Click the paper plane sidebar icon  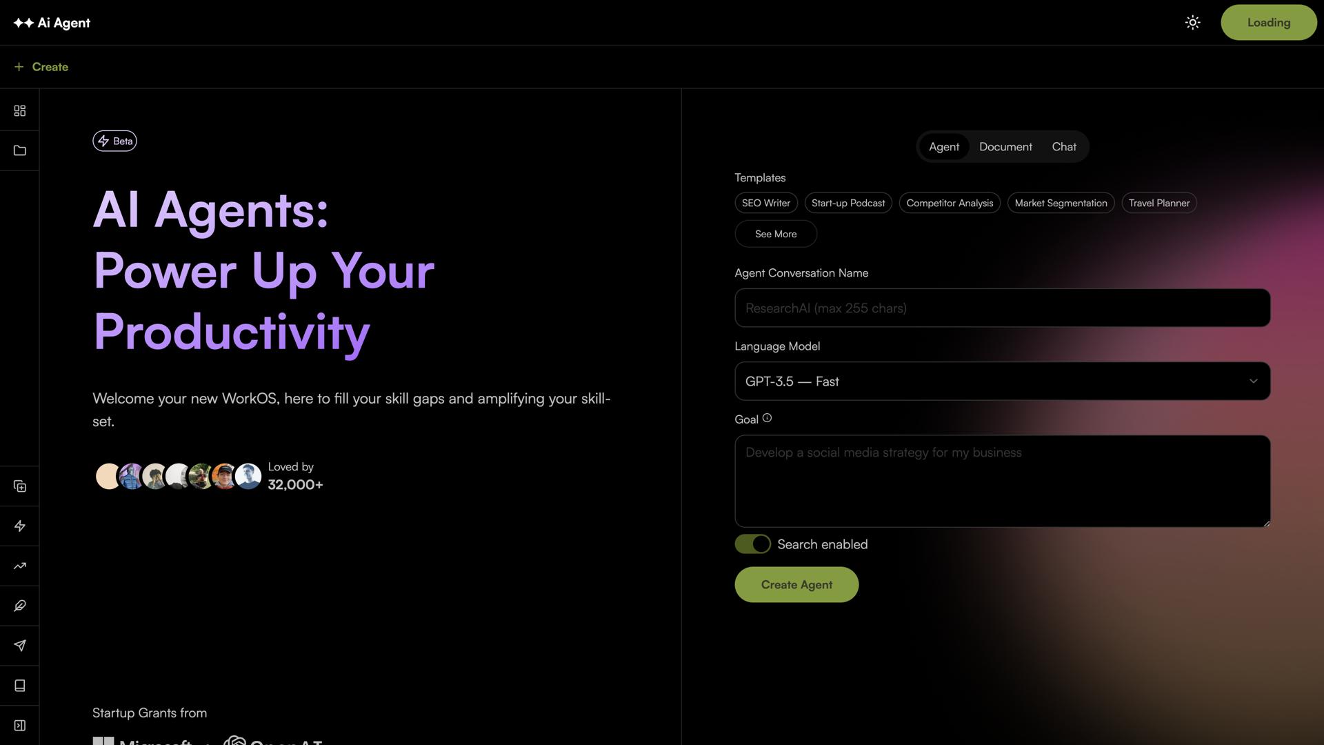(19, 646)
